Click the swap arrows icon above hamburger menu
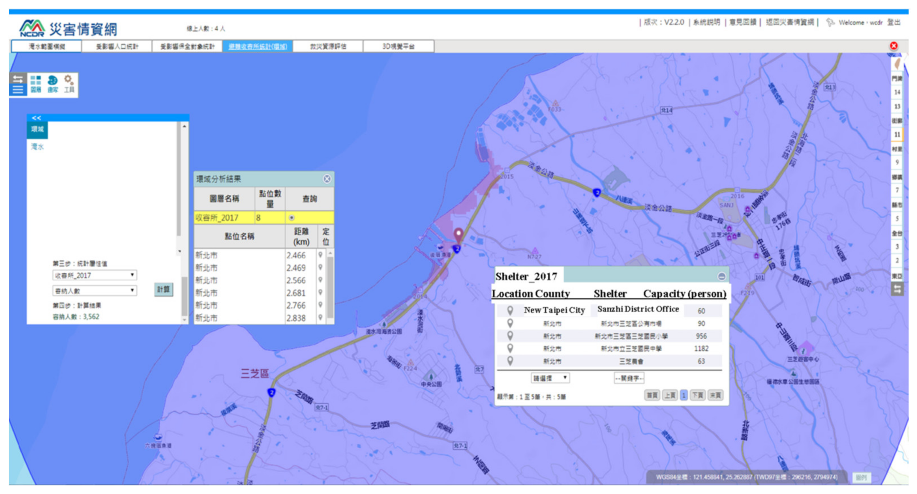The width and height of the screenshot is (917, 494). click(x=18, y=78)
